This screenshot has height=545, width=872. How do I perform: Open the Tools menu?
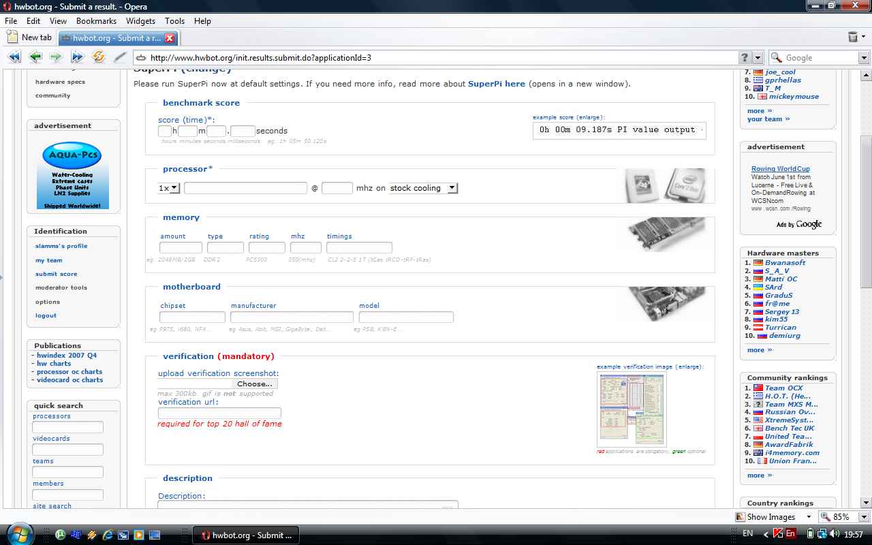click(174, 21)
